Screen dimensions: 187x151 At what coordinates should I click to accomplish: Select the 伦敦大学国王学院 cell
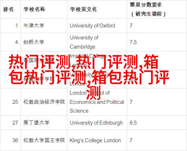(x=44, y=140)
